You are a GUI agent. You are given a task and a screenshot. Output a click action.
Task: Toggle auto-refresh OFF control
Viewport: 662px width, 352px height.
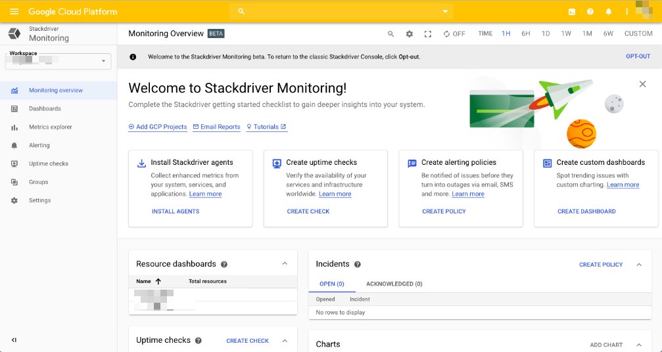454,33
